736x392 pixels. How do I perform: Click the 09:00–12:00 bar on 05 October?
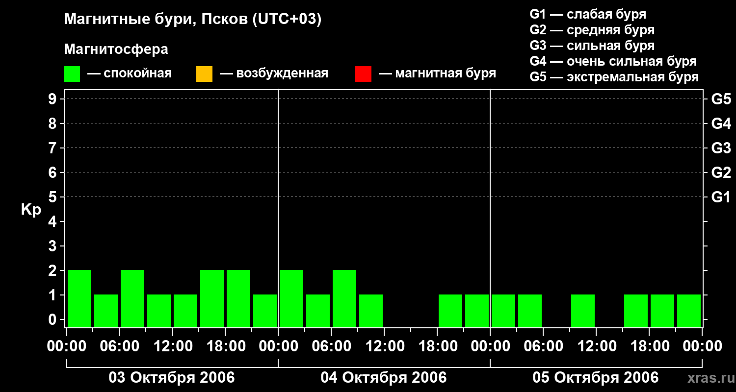[583, 311]
